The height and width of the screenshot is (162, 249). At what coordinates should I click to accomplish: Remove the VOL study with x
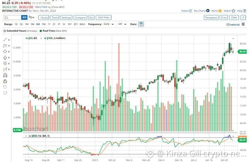pos(41,38)
